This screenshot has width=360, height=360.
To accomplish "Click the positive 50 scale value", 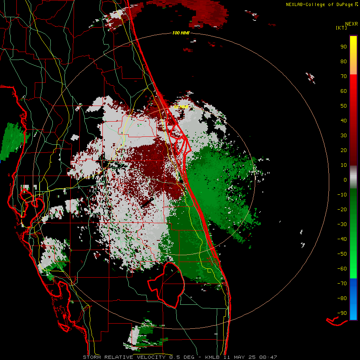I will [x=344, y=106].
